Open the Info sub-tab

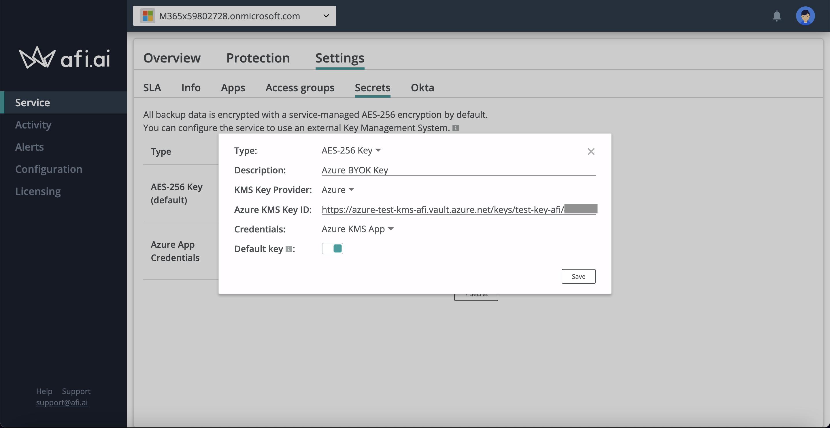point(191,88)
